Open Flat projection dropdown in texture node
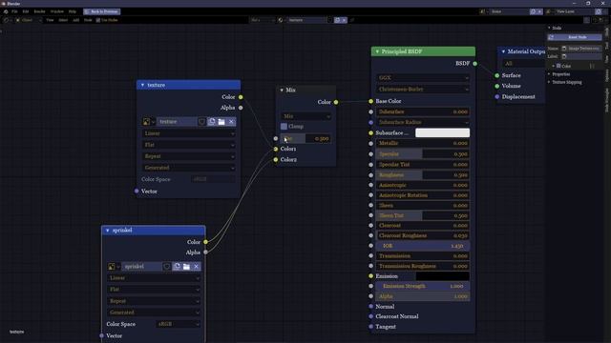 (189, 145)
